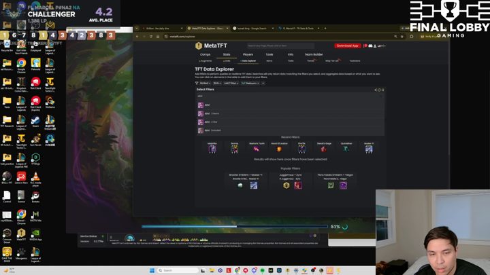Open the Google Chrome desktop shortcut
The image size is (490, 275).
coord(21,65)
